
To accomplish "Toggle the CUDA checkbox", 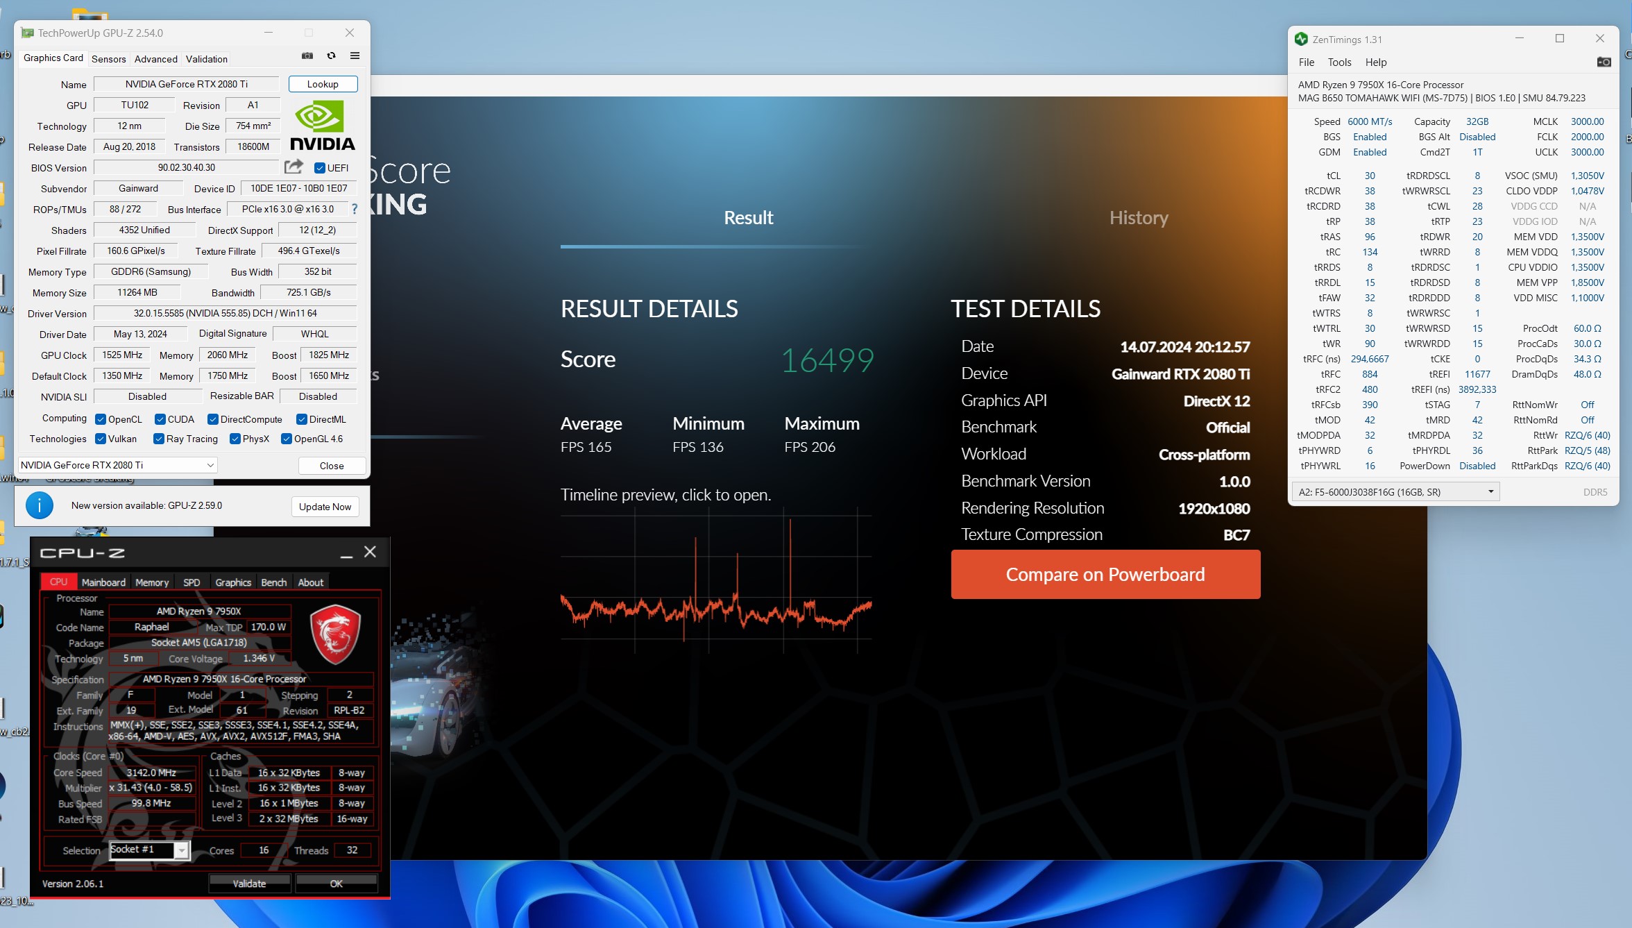I will (x=160, y=419).
